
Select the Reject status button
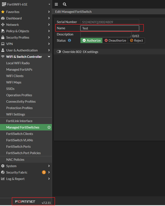(x=137, y=41)
